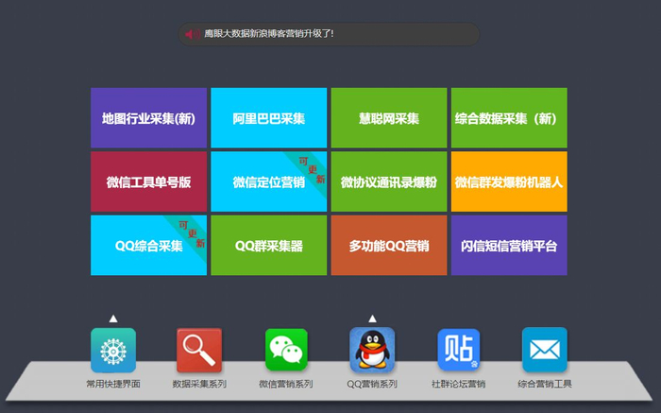Open the 综合营销工具 envelope icon

pyautogui.click(x=545, y=350)
